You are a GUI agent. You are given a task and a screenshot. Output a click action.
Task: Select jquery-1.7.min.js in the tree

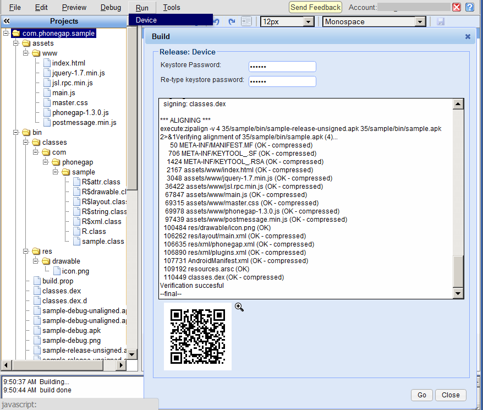(x=79, y=73)
